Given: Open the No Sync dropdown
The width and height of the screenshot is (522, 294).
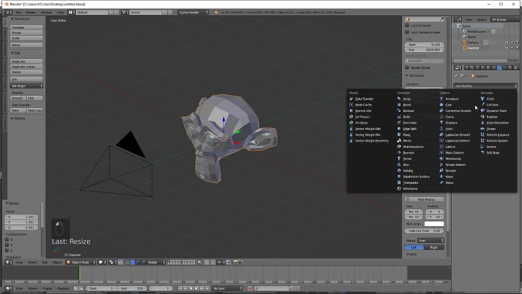Looking at the screenshot, I should (x=227, y=288).
